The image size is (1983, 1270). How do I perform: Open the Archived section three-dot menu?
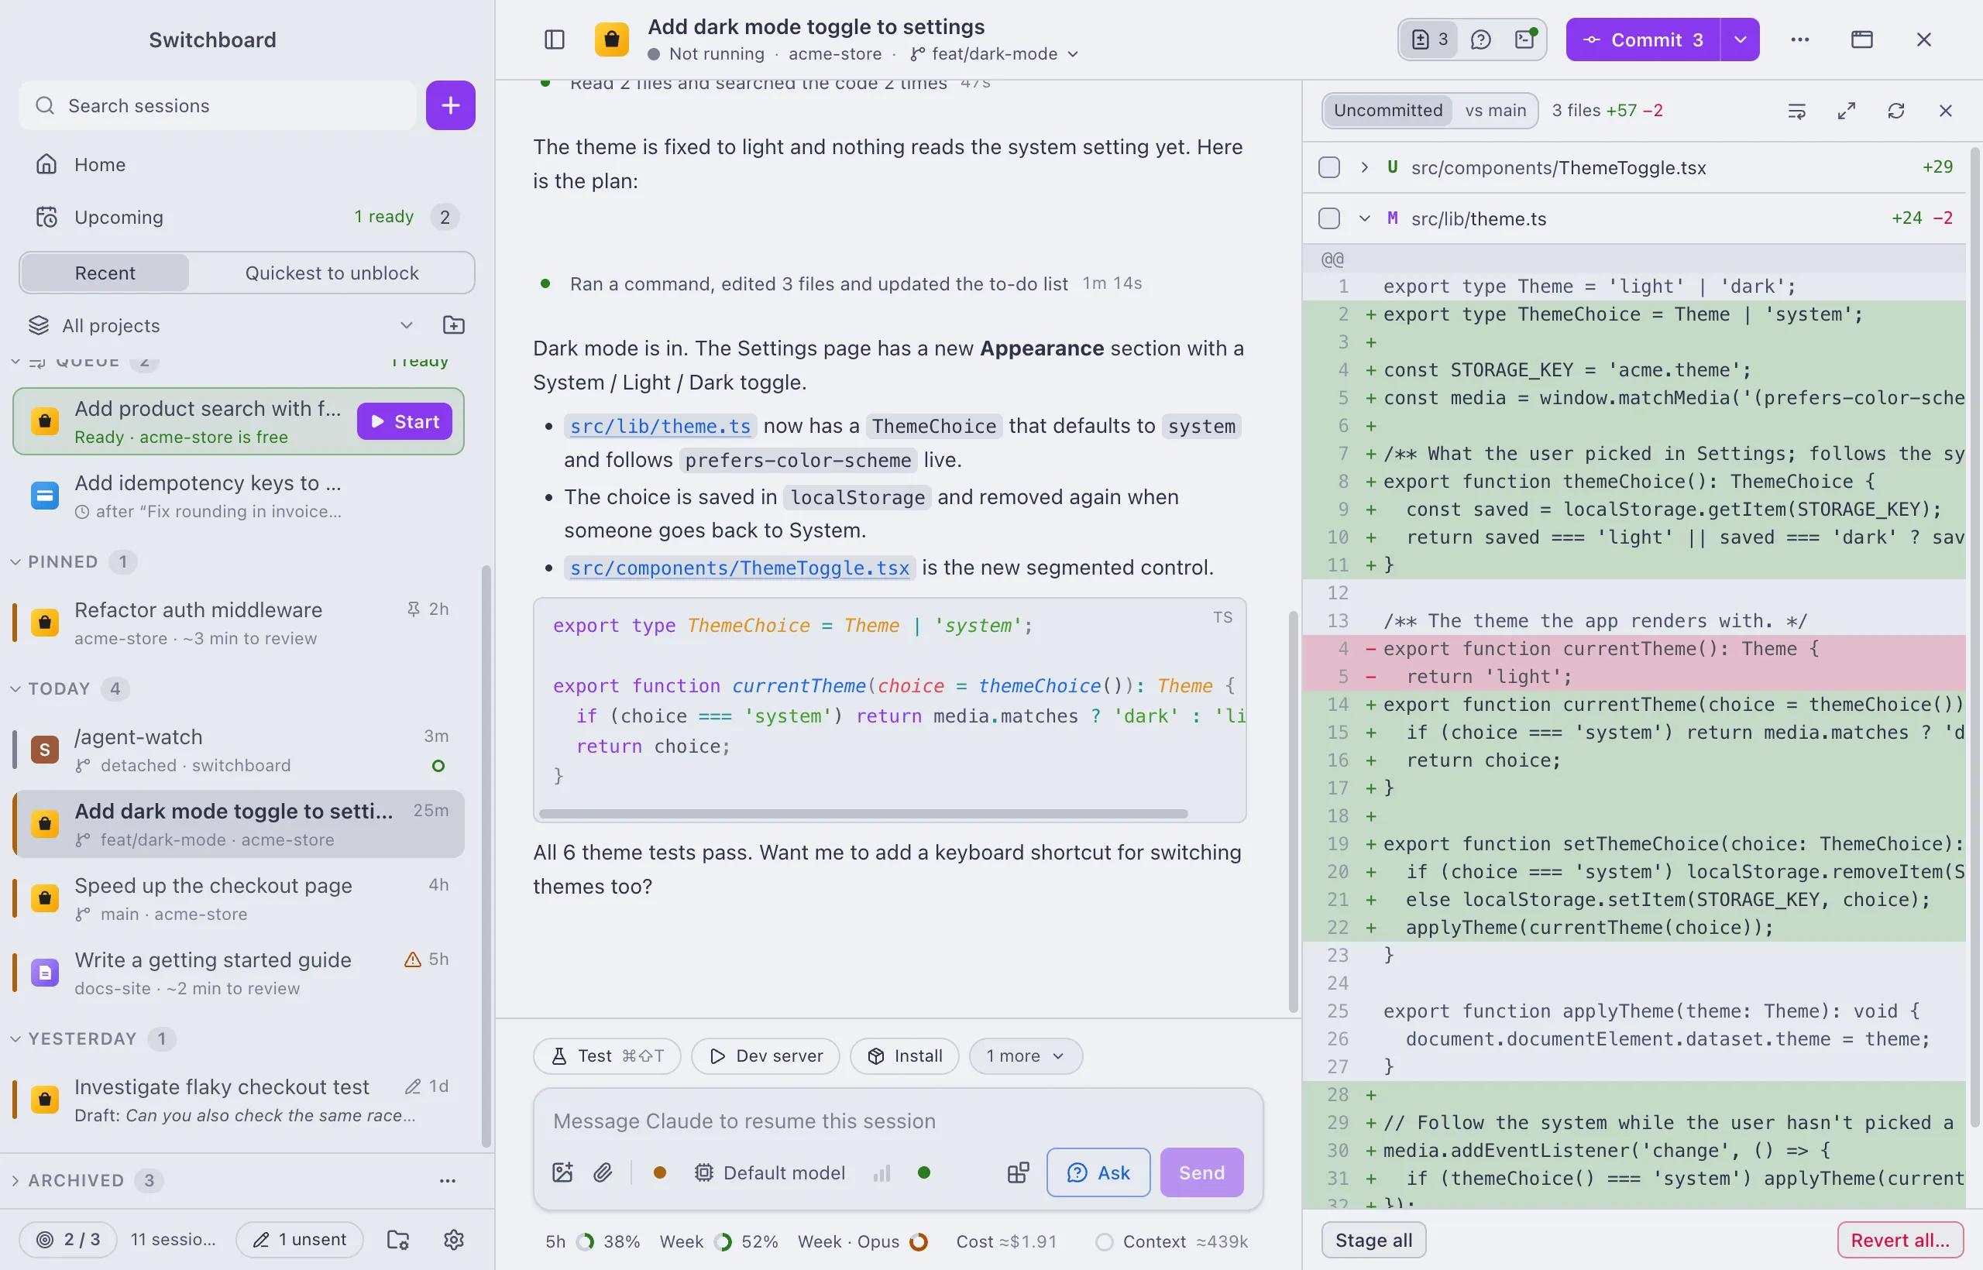pos(447,1181)
